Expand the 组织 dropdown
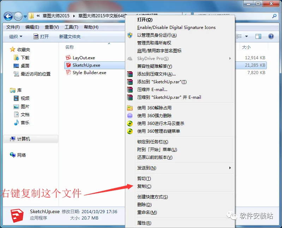The width and height of the screenshot is (282, 228). click(16, 36)
